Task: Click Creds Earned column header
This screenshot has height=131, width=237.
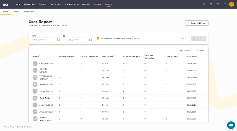Action: point(172,57)
